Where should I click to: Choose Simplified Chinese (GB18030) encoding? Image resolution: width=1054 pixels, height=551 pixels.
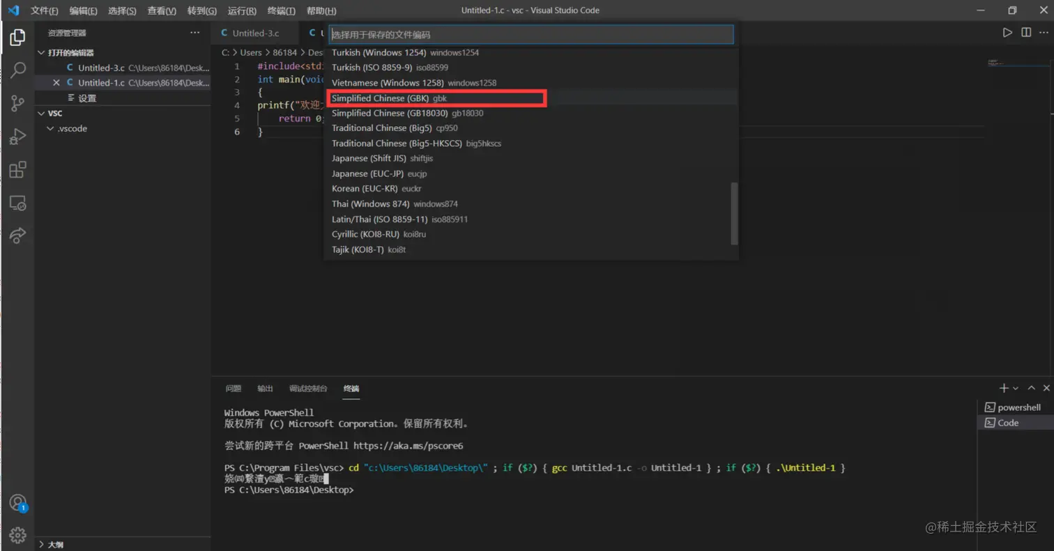pyautogui.click(x=531, y=113)
